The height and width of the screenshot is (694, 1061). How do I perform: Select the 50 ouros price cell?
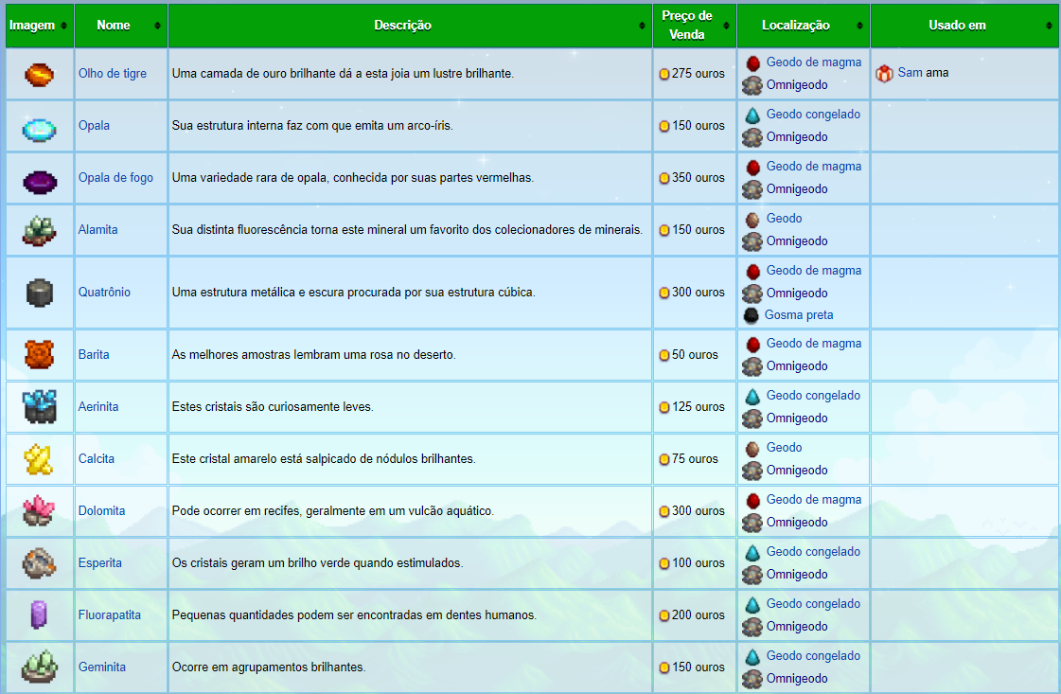click(x=695, y=355)
